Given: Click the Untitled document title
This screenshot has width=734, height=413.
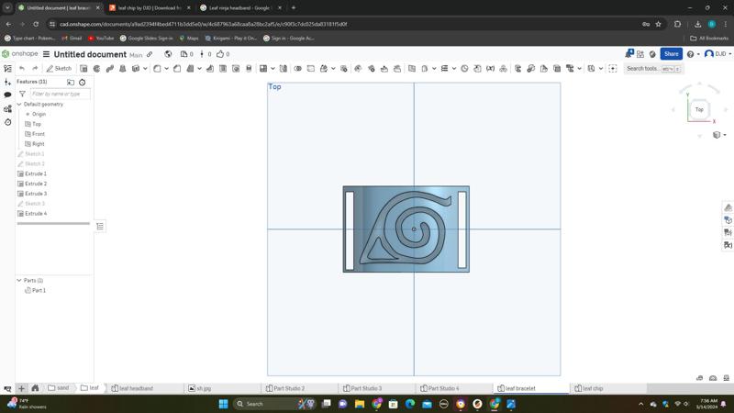Looking at the screenshot, I should click(x=90, y=54).
